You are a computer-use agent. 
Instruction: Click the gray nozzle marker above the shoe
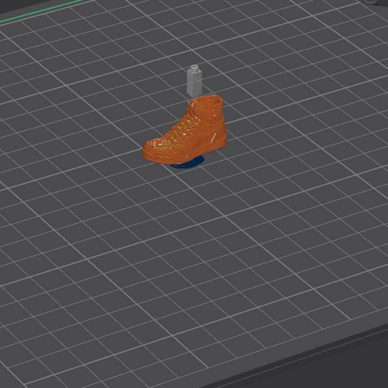point(194,81)
